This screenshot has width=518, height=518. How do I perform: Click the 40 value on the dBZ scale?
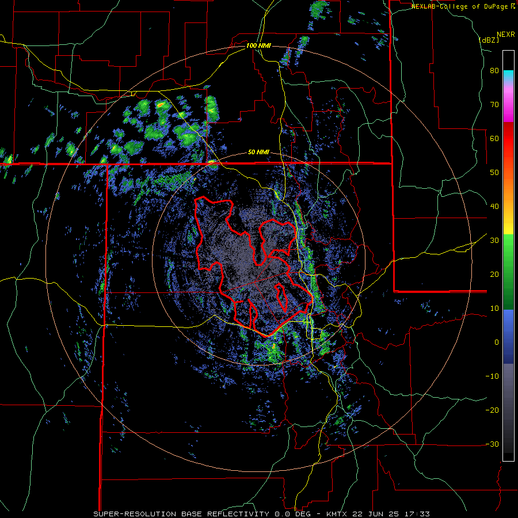tap(494, 207)
